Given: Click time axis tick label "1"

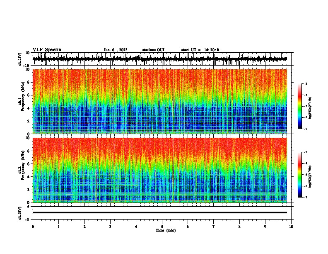Looking at the screenshot, I should click(58, 227).
